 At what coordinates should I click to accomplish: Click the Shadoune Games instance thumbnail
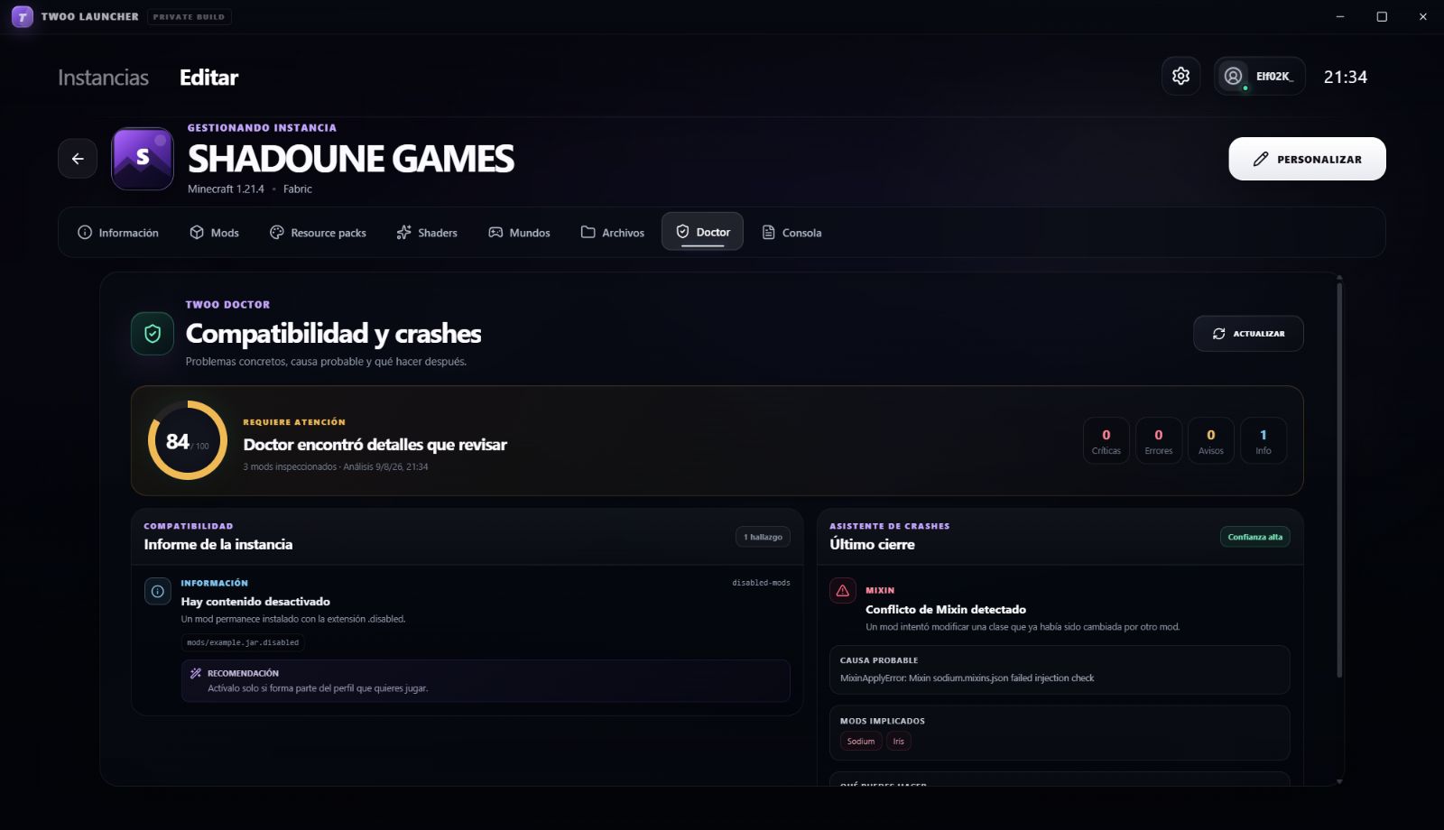coord(143,159)
